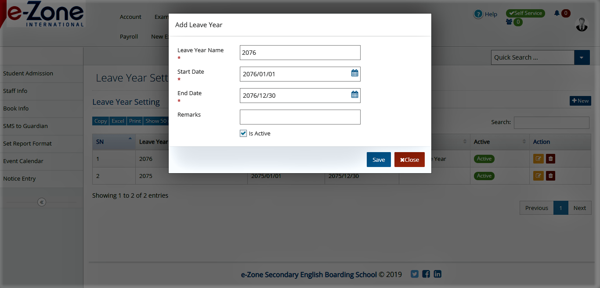Focus the Remarks input field
This screenshot has width=600, height=288.
300,117
